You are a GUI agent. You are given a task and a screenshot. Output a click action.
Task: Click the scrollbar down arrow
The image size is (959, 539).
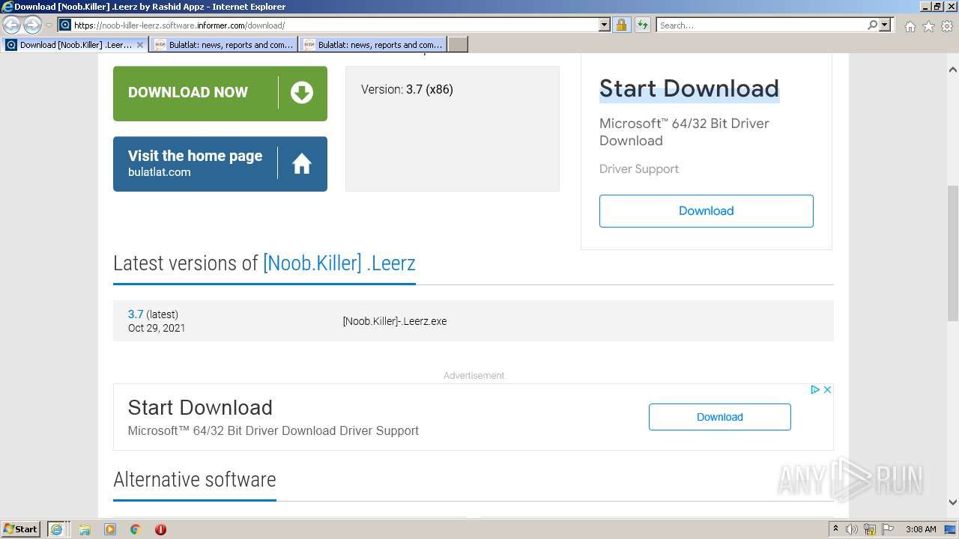pos(953,502)
